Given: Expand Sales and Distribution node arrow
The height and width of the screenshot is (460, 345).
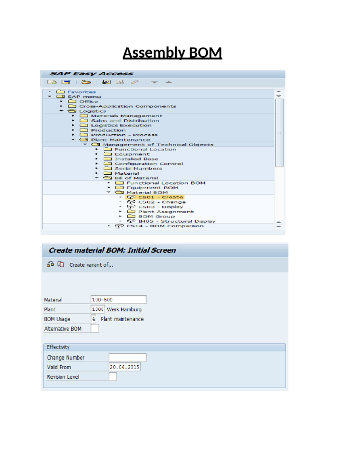Looking at the screenshot, I should pos(73,120).
